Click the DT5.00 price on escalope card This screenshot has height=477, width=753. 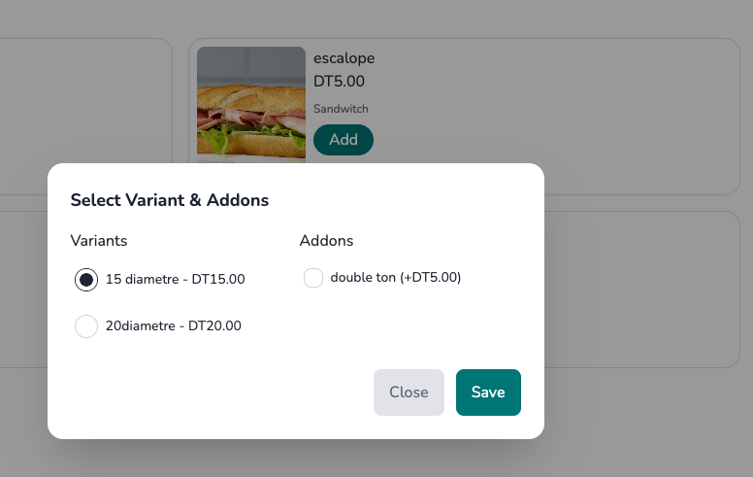[x=339, y=83]
